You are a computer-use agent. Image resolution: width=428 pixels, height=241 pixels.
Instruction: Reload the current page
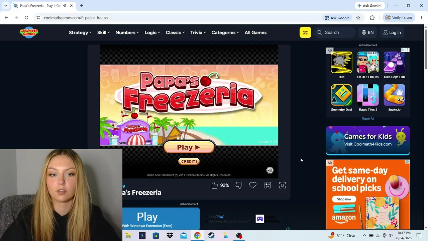tap(26, 18)
